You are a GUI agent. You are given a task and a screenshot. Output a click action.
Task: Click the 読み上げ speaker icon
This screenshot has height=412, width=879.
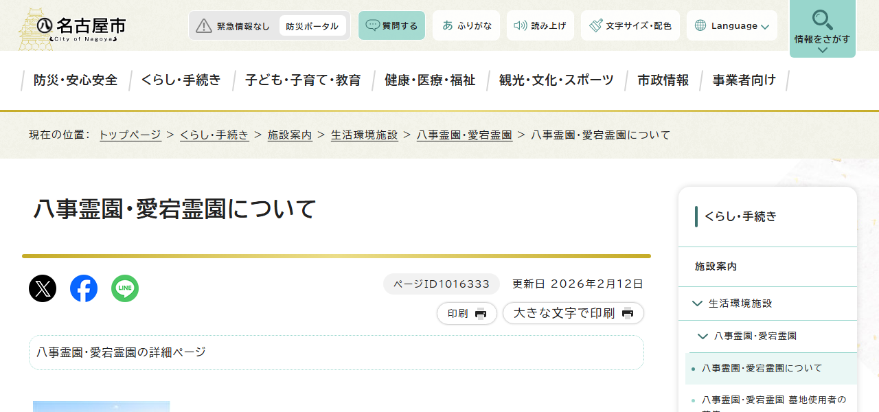click(x=521, y=25)
